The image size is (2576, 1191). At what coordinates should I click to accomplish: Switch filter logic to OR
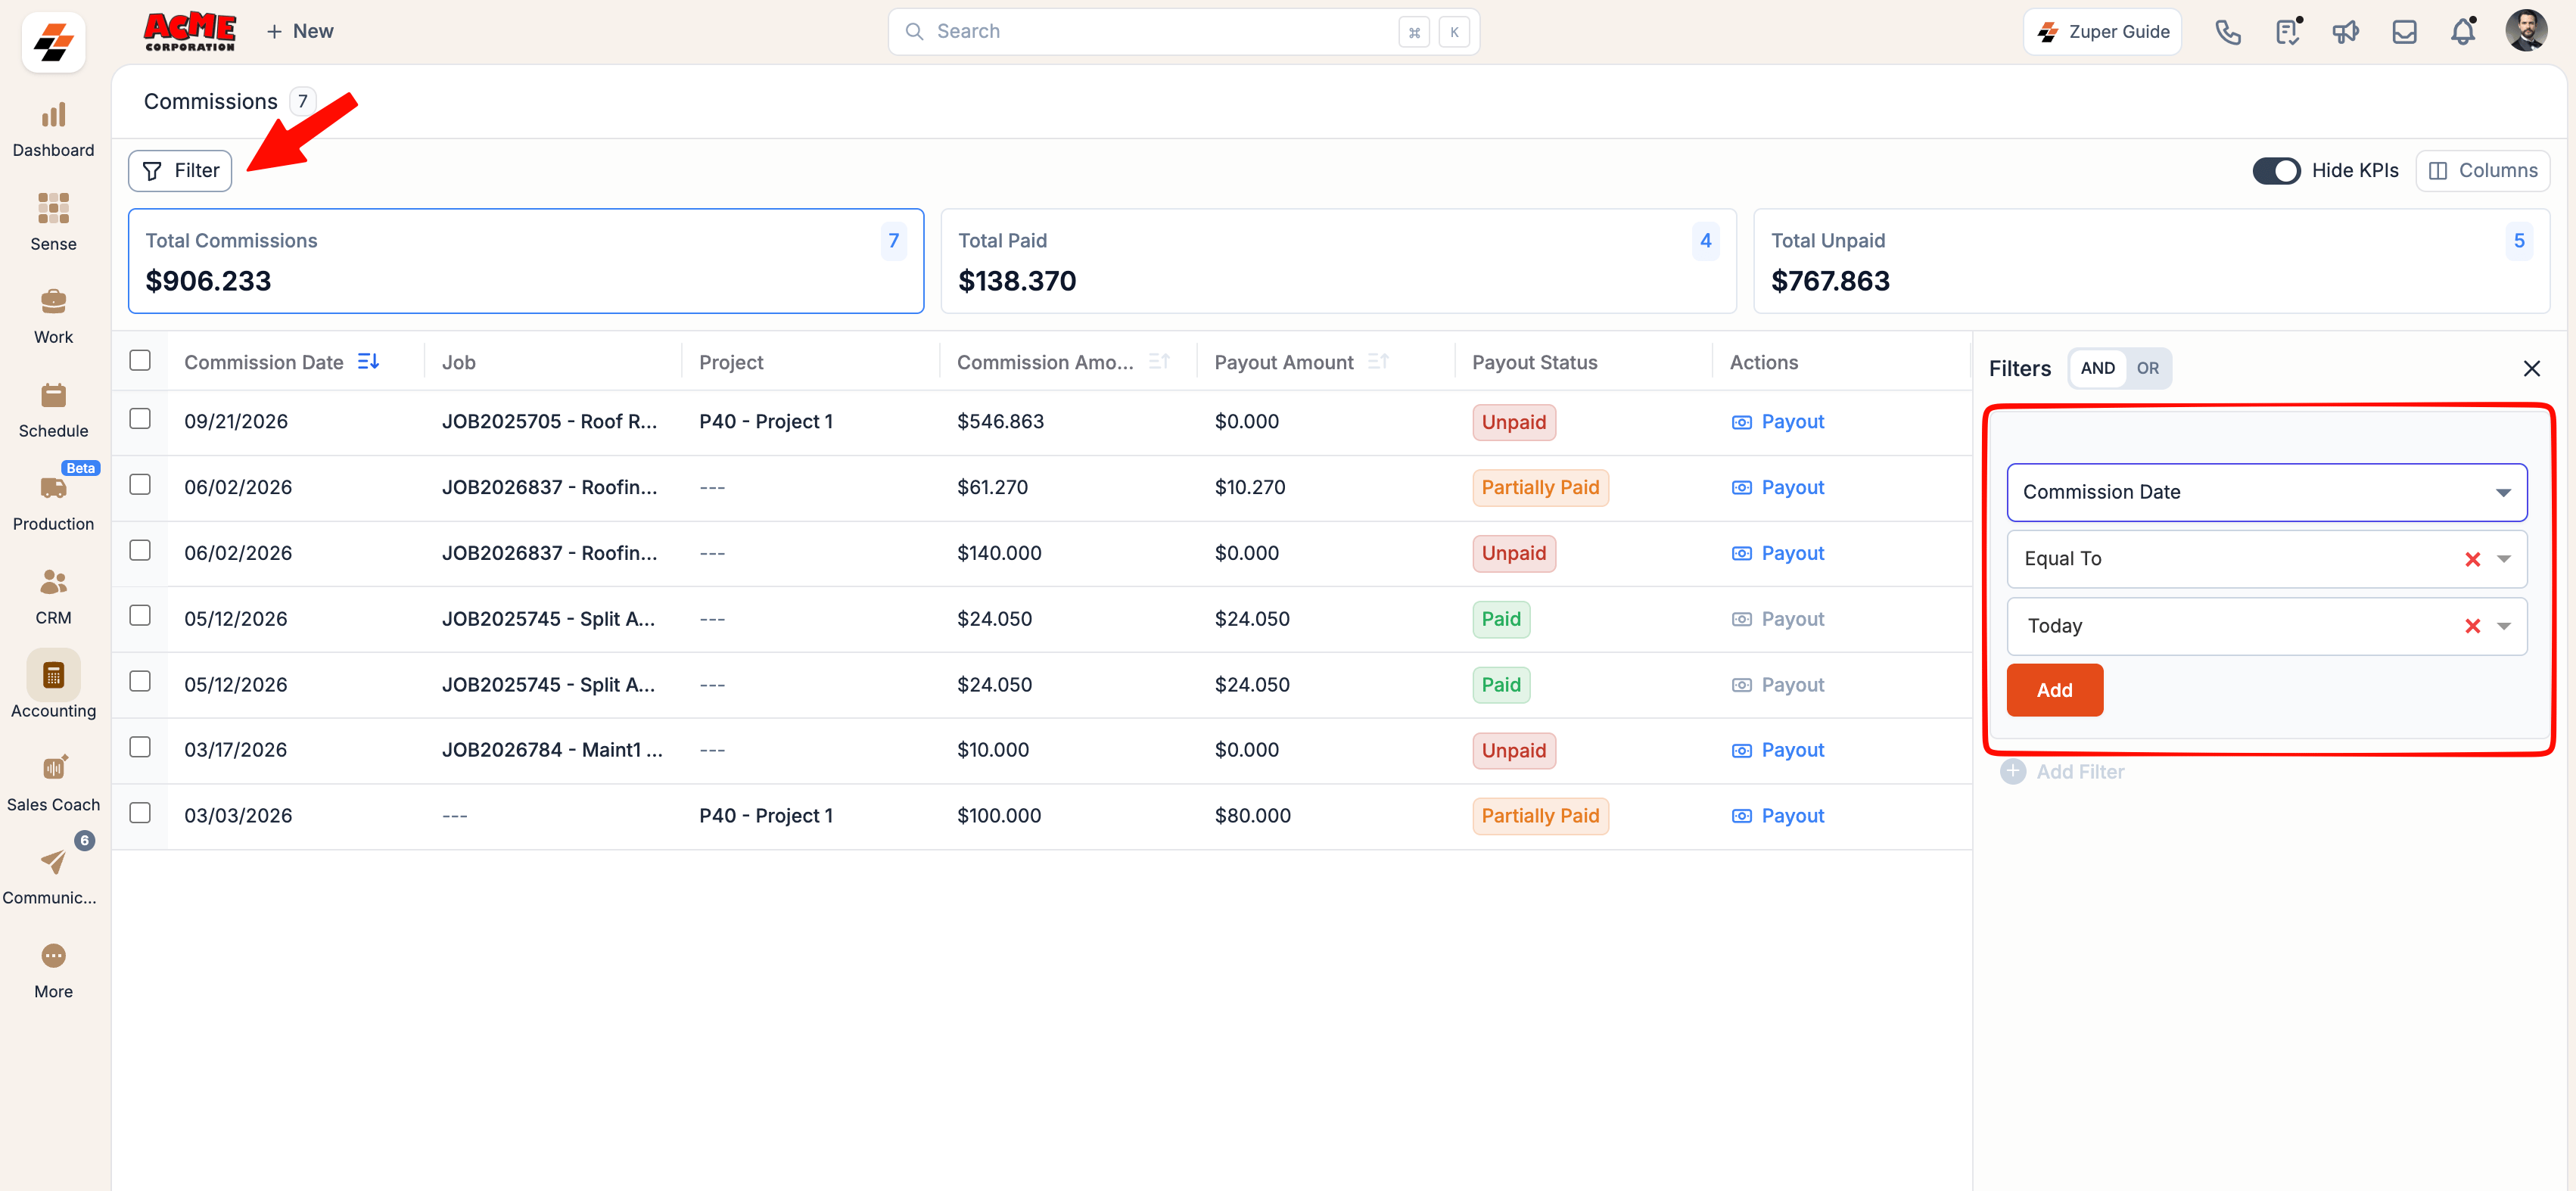click(2147, 369)
